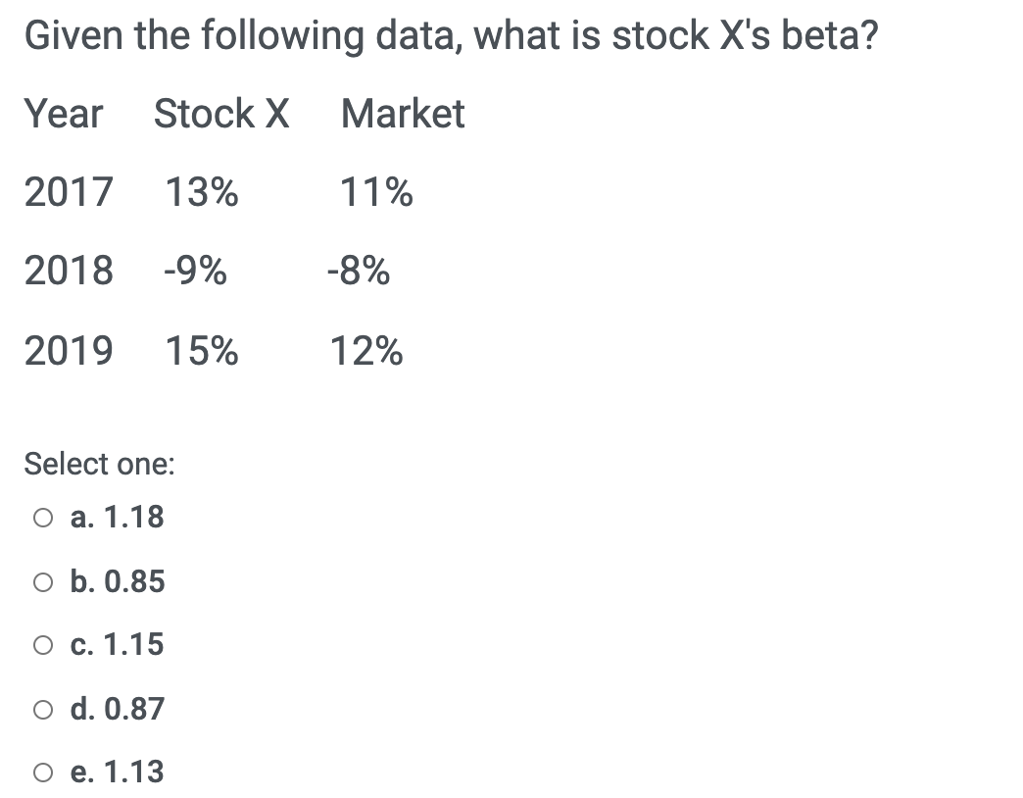Image resolution: width=1023 pixels, height=798 pixels.
Task: Click the -9% Stock X return for 2018
Action: click(x=192, y=272)
